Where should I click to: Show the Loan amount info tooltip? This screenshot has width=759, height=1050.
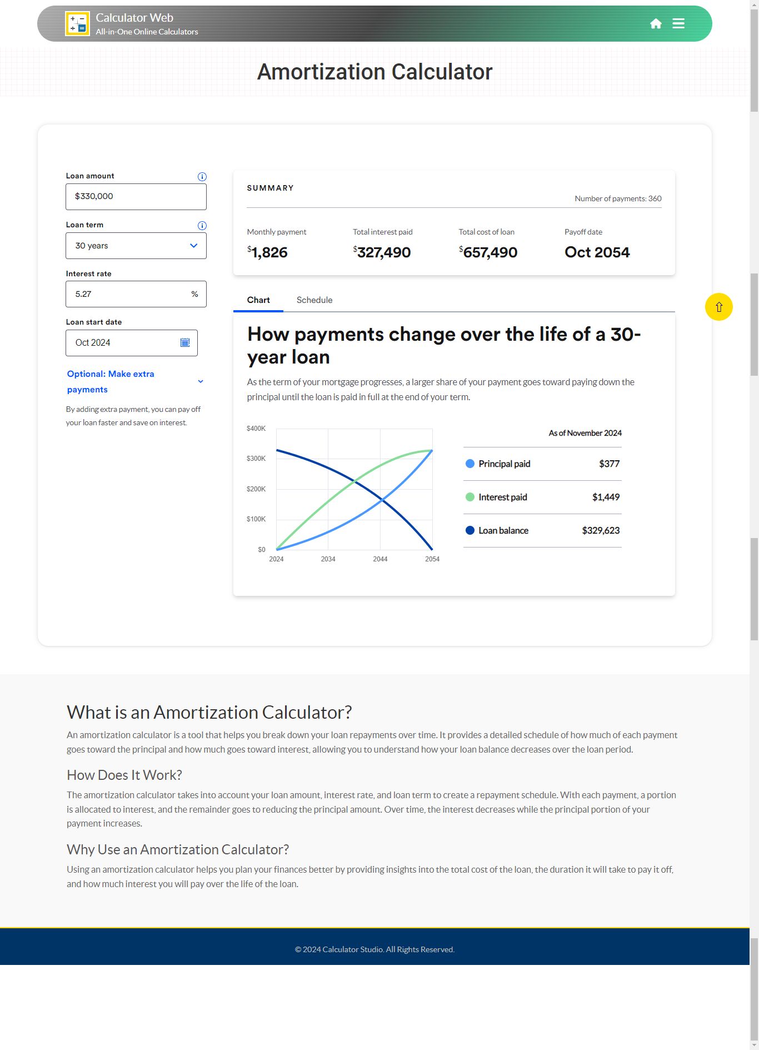tap(202, 177)
